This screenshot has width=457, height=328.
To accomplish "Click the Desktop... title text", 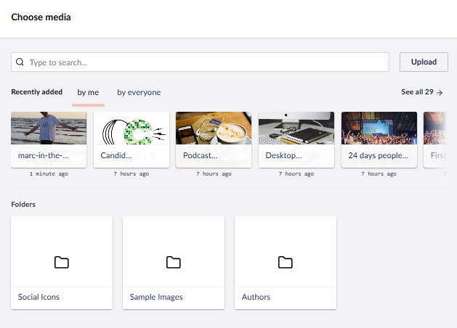I will tap(283, 155).
